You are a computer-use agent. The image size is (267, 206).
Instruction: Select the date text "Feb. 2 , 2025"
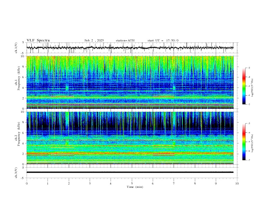pos(94,40)
